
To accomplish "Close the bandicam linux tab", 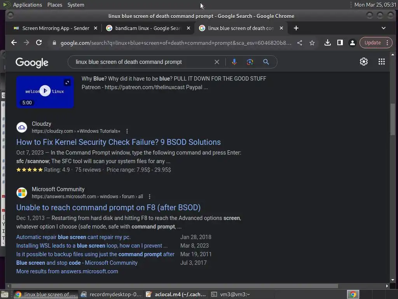I will pyautogui.click(x=189, y=28).
